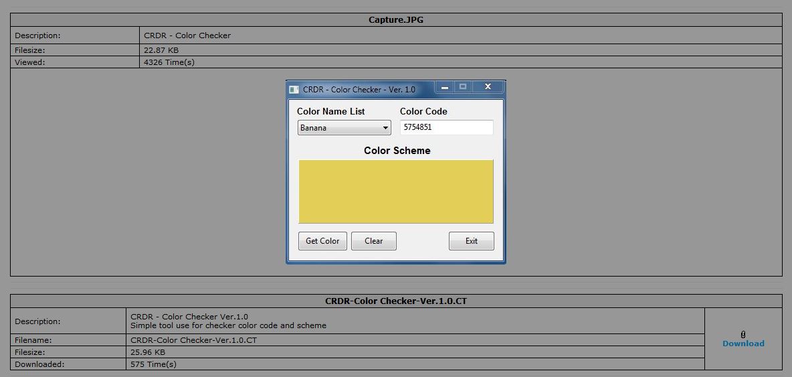Open the Color Name List dropdown arrow
This screenshot has width=792, height=377.
click(385, 128)
